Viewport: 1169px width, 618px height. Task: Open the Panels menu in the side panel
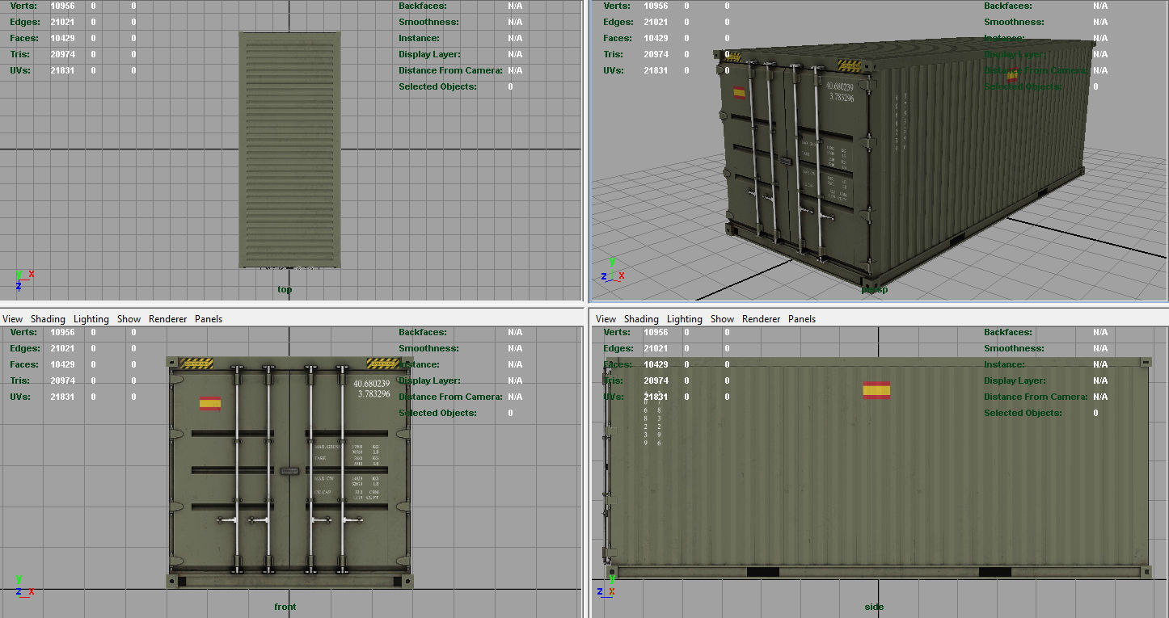pos(802,319)
